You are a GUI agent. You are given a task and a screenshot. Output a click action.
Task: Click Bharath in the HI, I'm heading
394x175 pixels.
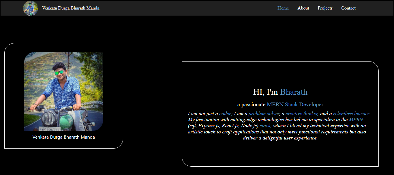click(294, 92)
